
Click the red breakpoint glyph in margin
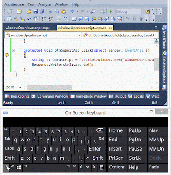click(7, 55)
